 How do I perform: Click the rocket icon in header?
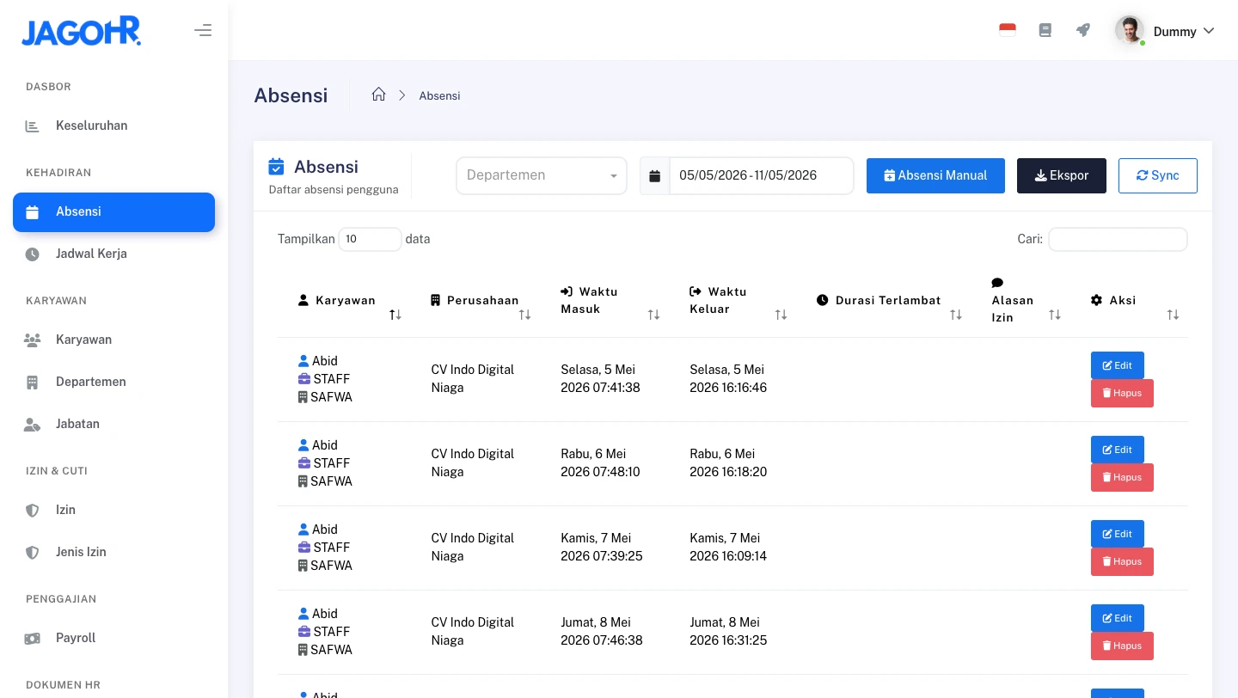1083,30
